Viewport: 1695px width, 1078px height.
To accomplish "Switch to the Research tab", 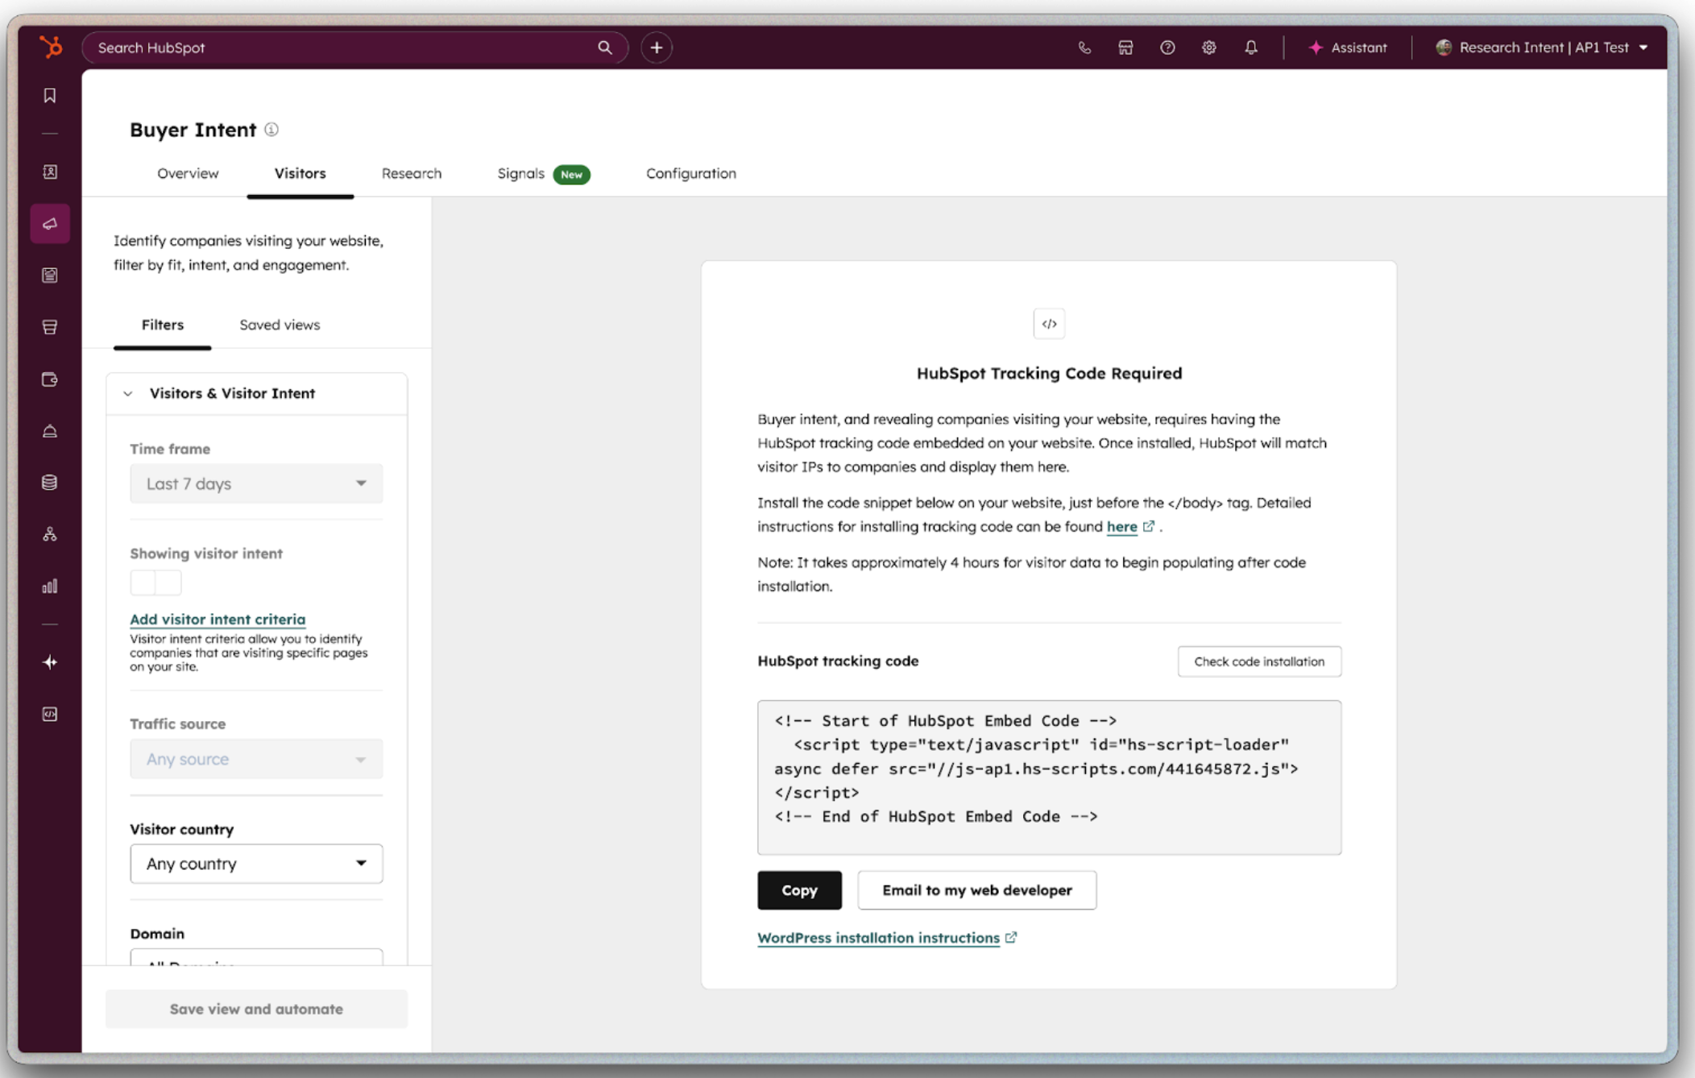I will tap(411, 173).
